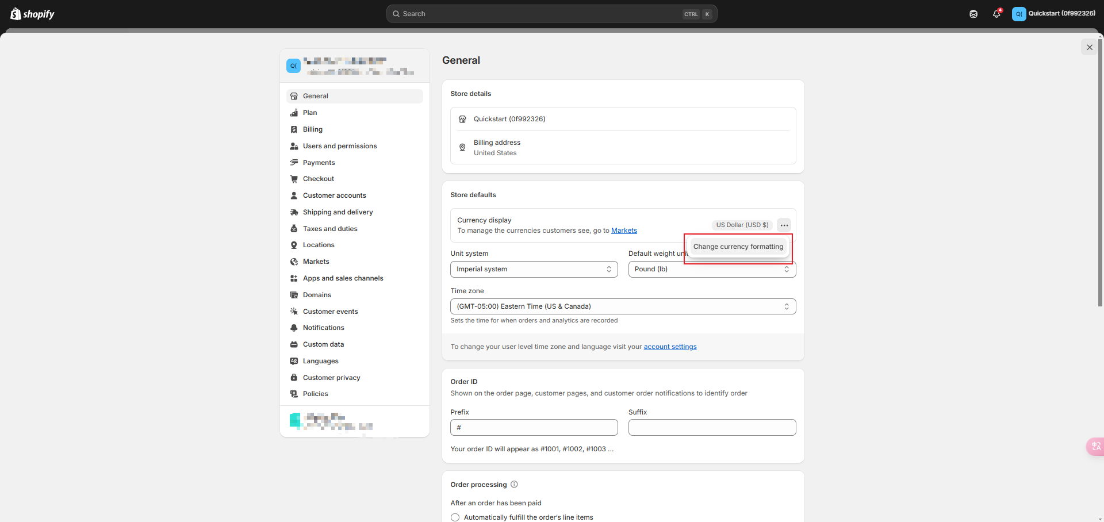The height and width of the screenshot is (522, 1104).
Task: Click the store icon next to Quickstart name
Action: point(462,119)
